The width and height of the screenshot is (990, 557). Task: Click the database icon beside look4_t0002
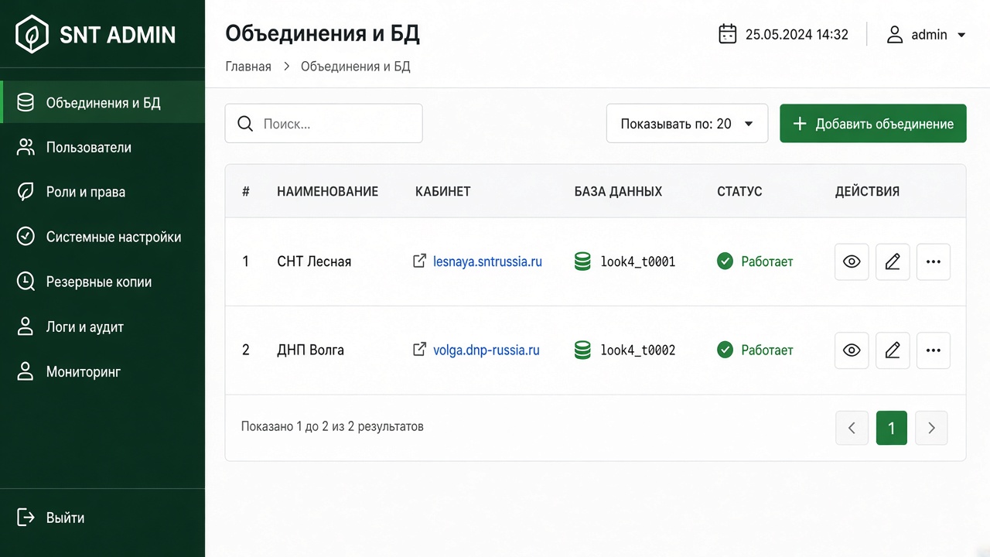(x=582, y=350)
